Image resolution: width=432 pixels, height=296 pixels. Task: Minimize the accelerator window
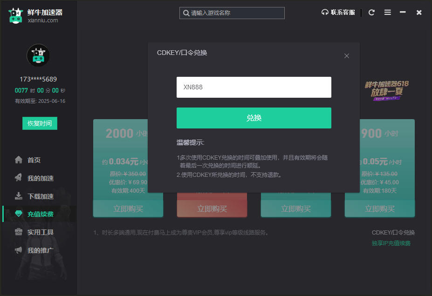[x=403, y=12]
